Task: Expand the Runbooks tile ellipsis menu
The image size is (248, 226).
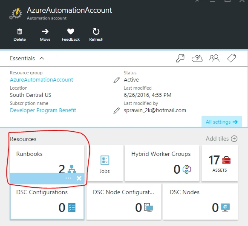Action: [x=68, y=178]
